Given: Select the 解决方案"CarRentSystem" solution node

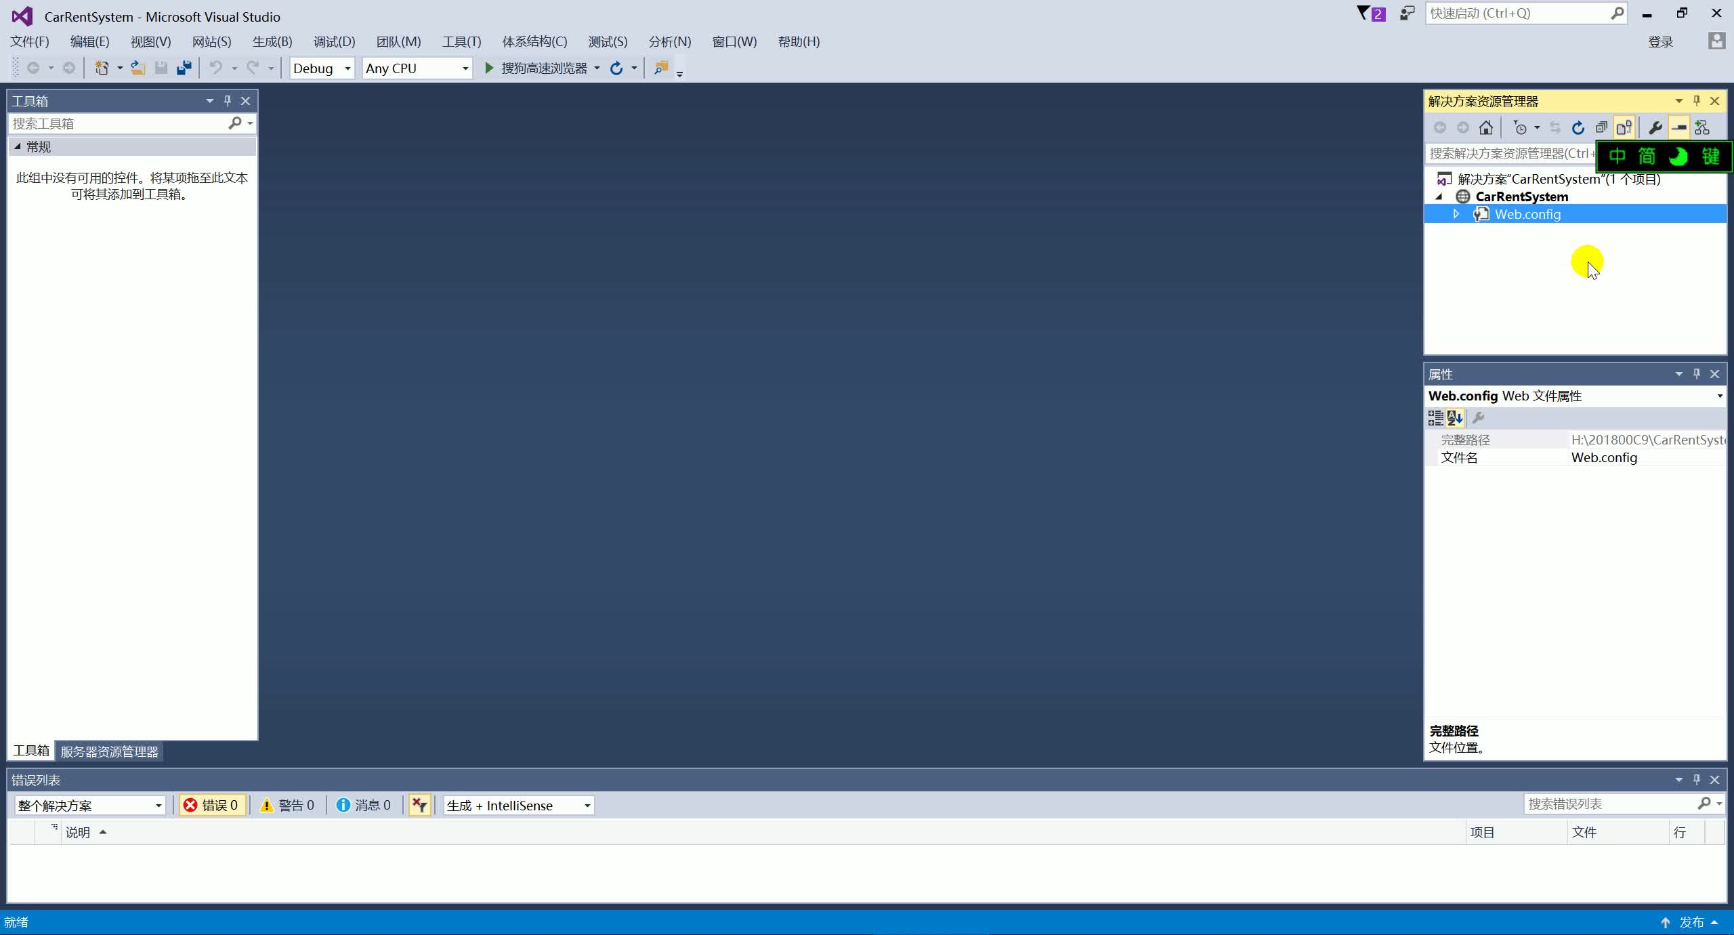Looking at the screenshot, I should click(1559, 179).
